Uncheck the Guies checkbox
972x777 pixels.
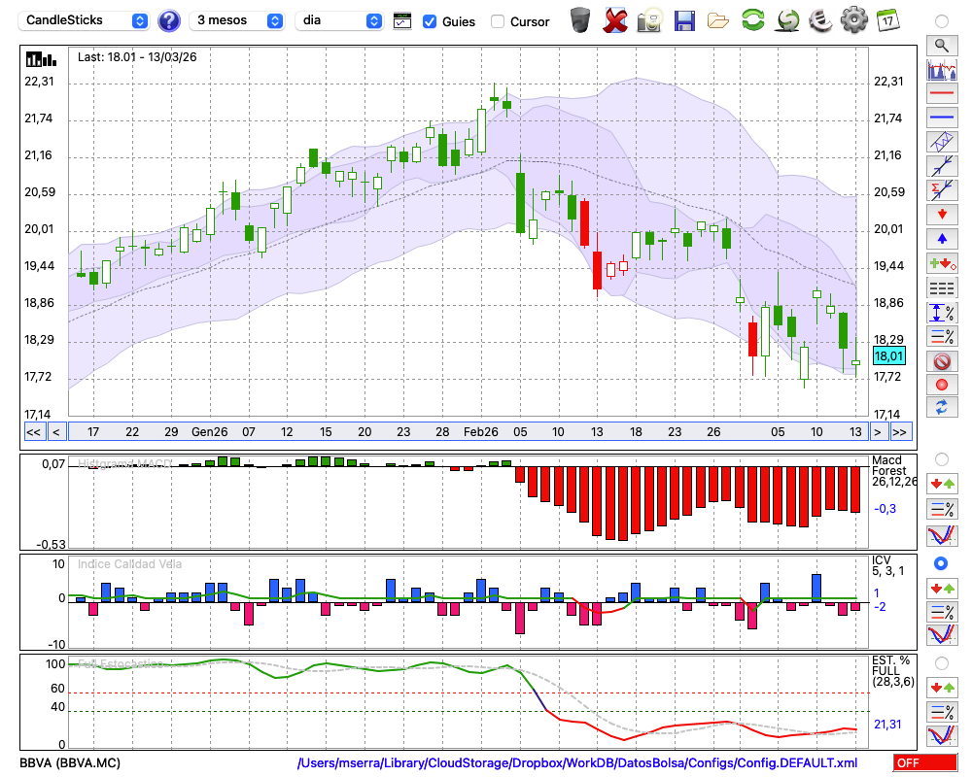click(430, 21)
